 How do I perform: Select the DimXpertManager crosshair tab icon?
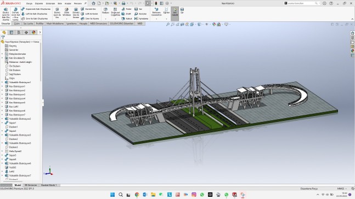pos(26,32)
